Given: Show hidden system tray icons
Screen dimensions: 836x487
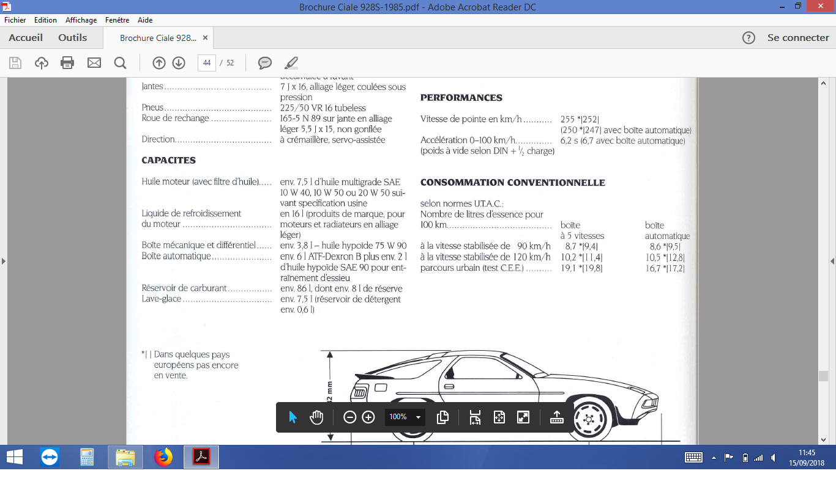Looking at the screenshot, I should 713,457.
